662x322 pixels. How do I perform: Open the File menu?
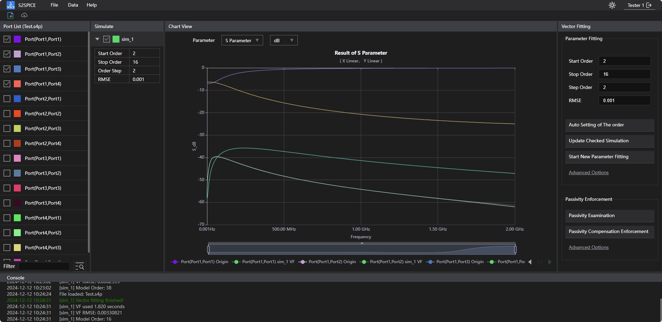[54, 5]
